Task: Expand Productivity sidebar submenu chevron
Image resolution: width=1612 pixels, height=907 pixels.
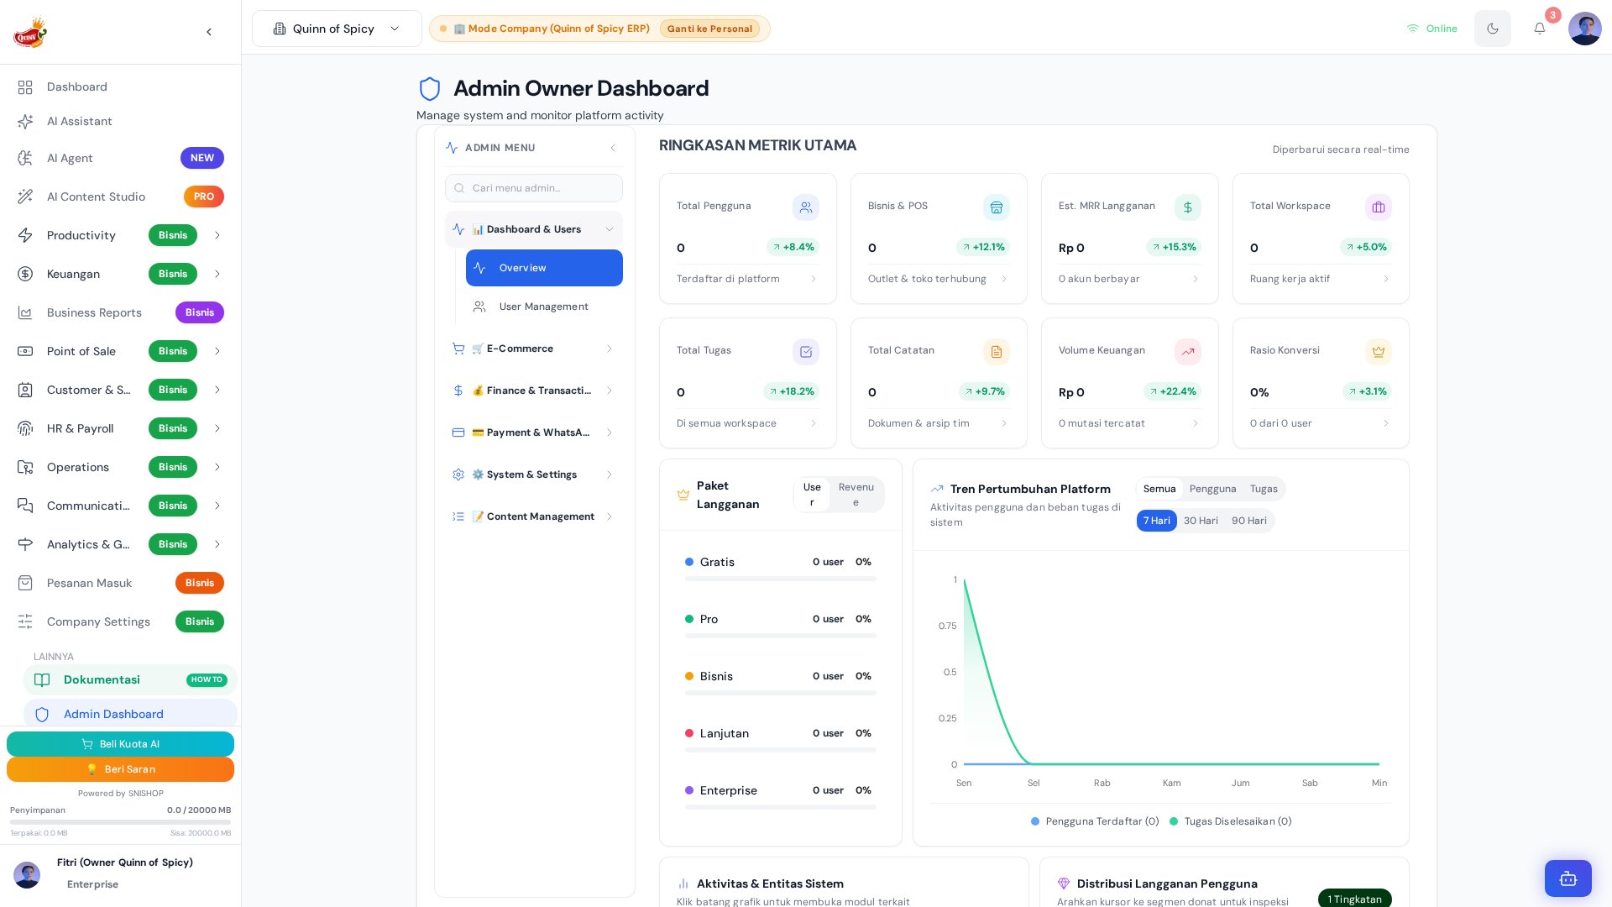Action: tap(217, 235)
